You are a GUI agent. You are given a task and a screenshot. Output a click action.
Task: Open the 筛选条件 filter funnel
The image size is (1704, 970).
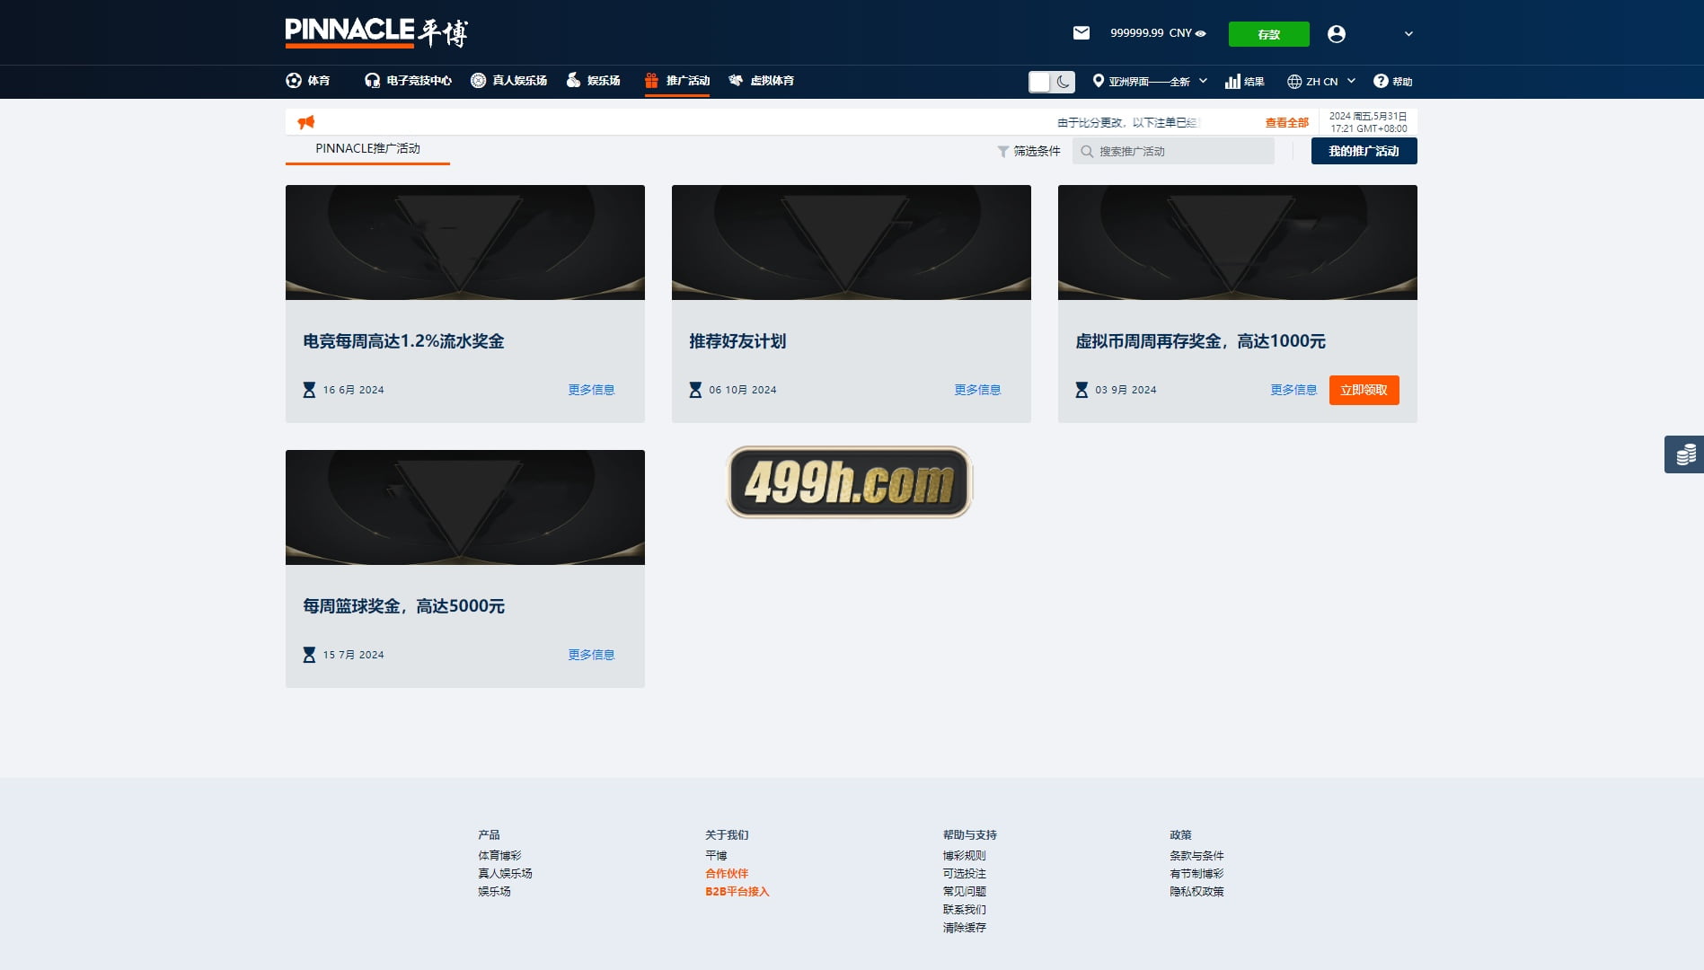pos(1029,151)
